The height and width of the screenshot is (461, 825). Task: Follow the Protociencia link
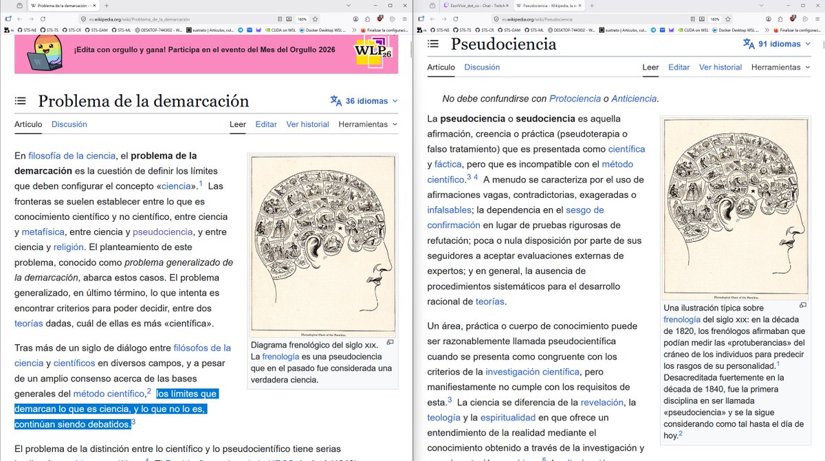point(575,98)
